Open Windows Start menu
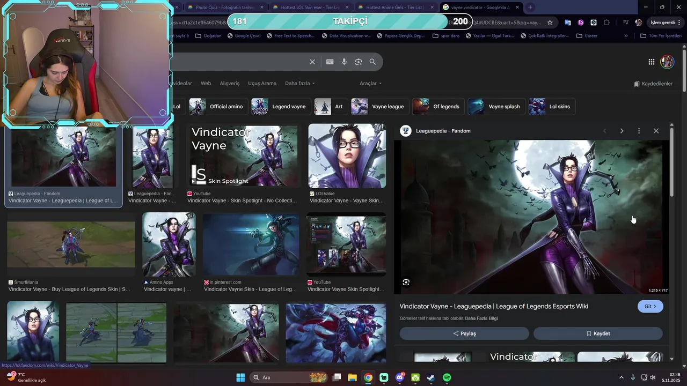Screen dimensions: 687x386 pyautogui.click(x=240, y=377)
